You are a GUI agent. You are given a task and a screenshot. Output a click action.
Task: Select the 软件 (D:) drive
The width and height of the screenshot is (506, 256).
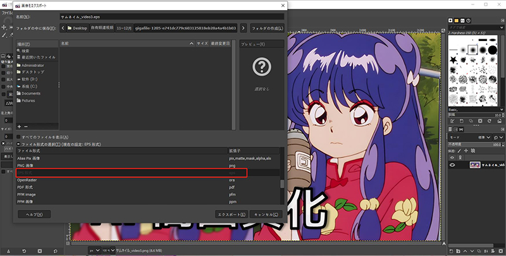pyautogui.click(x=30, y=79)
